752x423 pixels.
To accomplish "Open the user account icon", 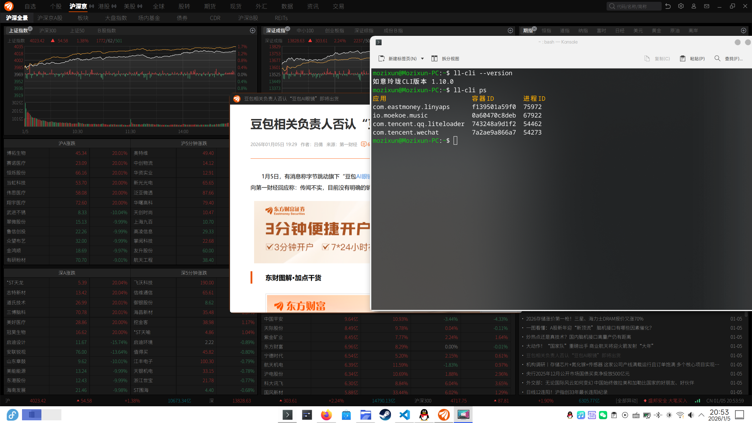I will click(694, 6).
